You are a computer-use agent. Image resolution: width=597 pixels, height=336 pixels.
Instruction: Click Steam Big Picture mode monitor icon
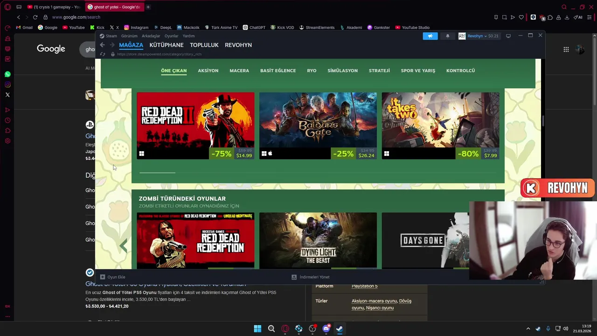508,36
